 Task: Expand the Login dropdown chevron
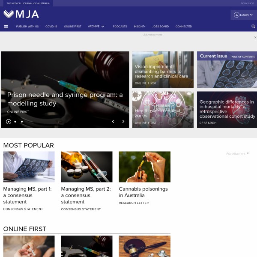tap(251, 15)
